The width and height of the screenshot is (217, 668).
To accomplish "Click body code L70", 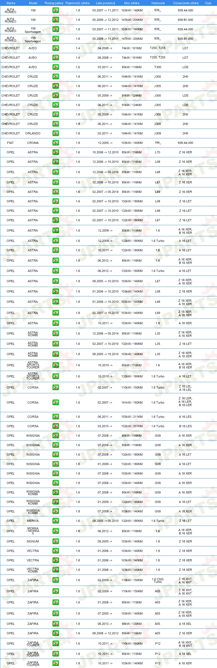I will pos(158,152).
